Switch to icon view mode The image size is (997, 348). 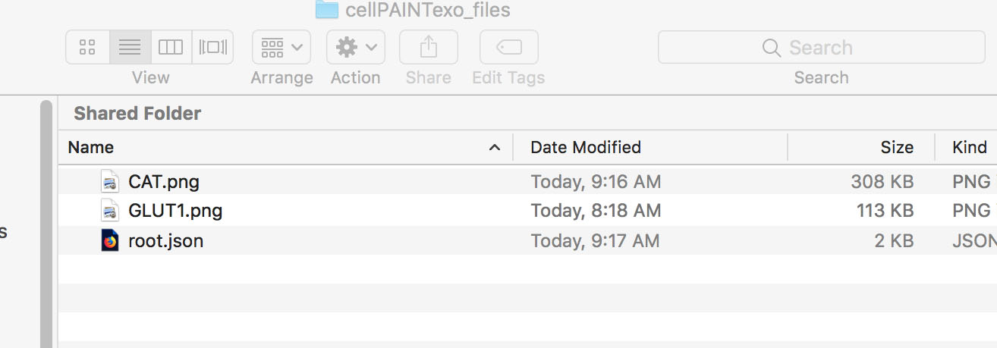pos(87,47)
